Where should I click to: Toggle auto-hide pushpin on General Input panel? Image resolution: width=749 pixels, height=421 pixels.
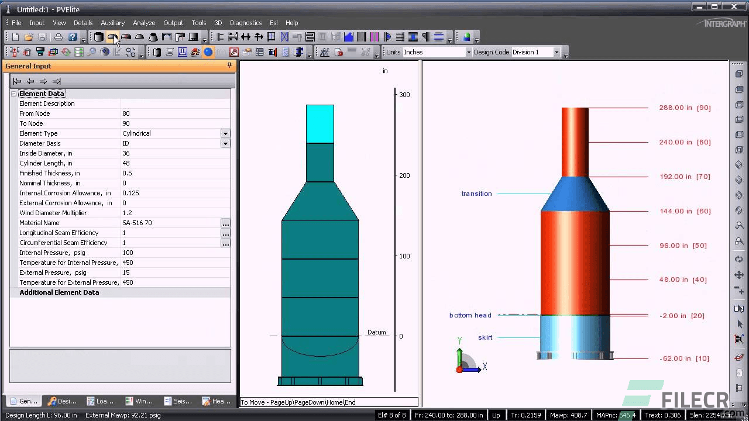pyautogui.click(x=229, y=65)
